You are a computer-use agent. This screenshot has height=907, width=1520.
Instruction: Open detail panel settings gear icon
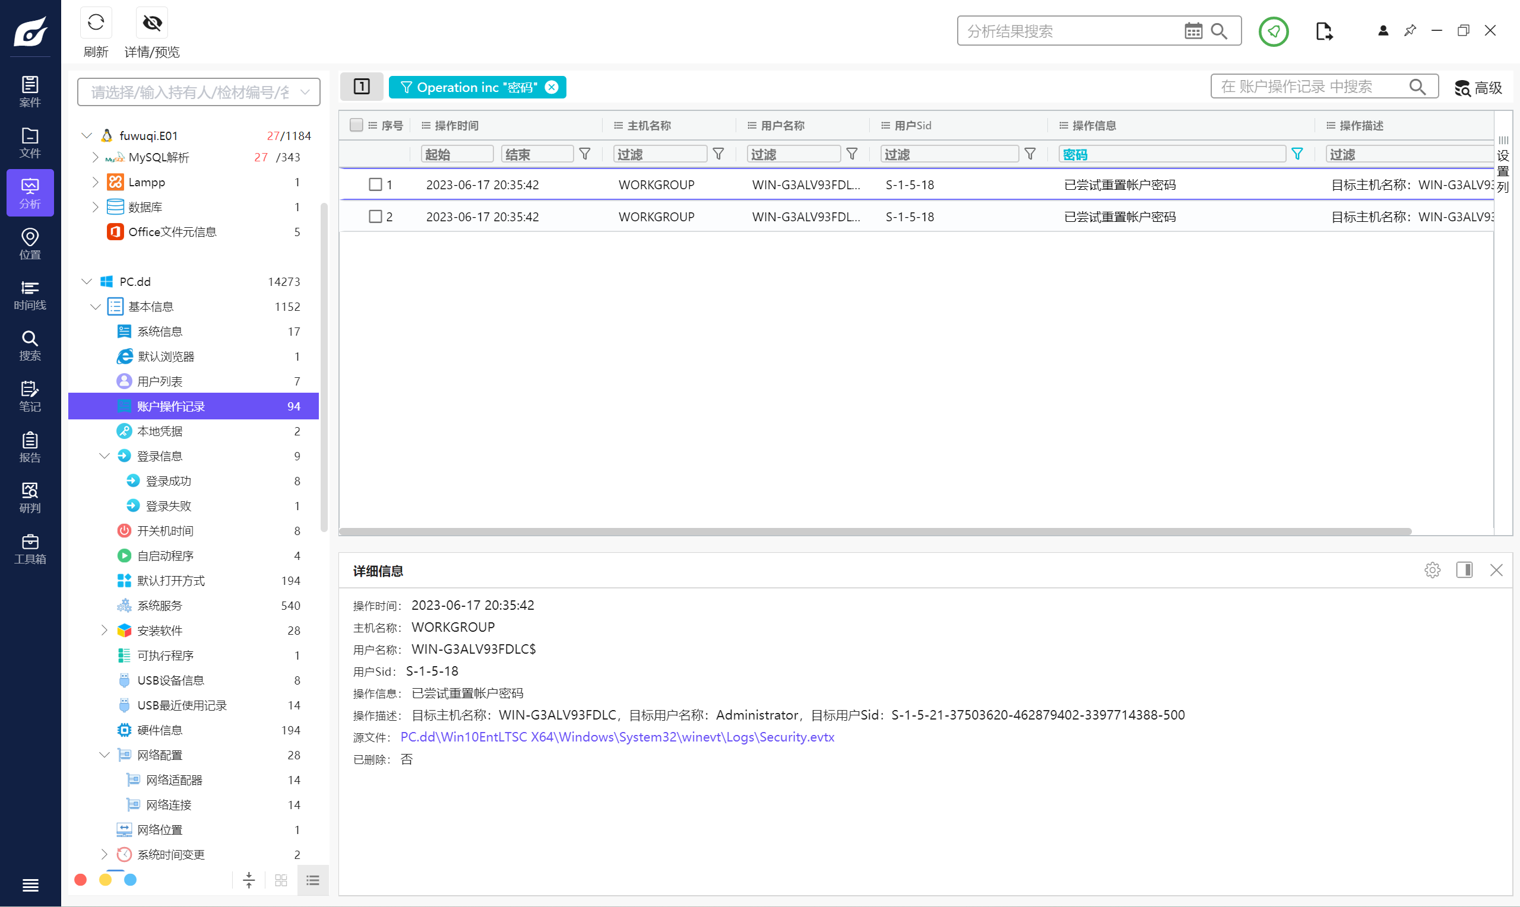coord(1432,570)
